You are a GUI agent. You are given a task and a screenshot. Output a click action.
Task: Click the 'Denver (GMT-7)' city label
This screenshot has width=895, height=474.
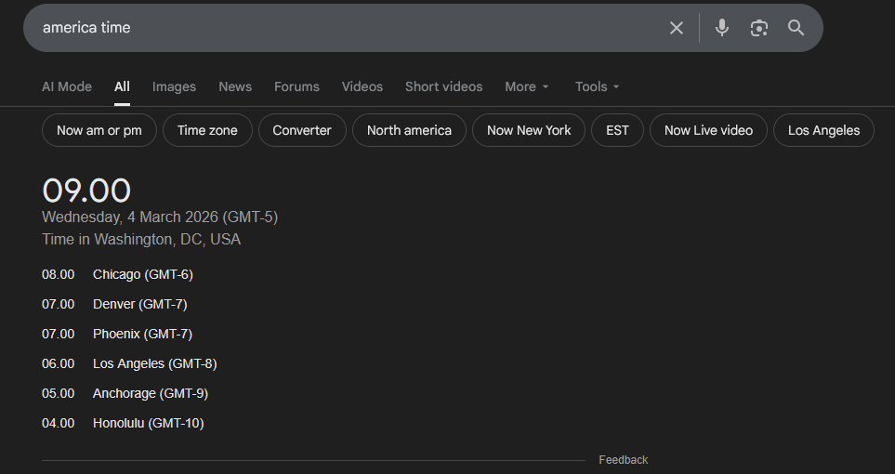[x=139, y=305]
